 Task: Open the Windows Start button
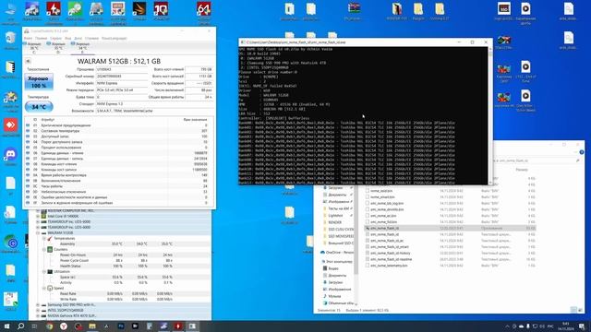(x=6, y=326)
